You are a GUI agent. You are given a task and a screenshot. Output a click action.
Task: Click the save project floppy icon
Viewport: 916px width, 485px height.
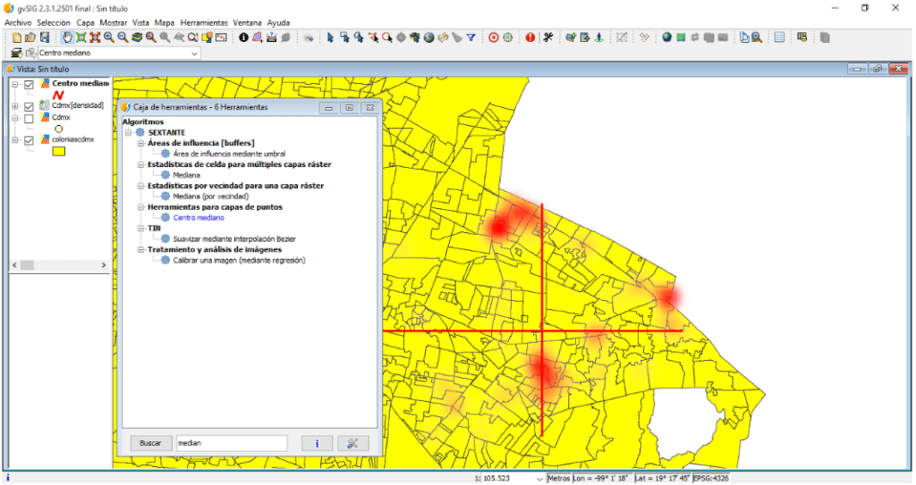point(44,38)
